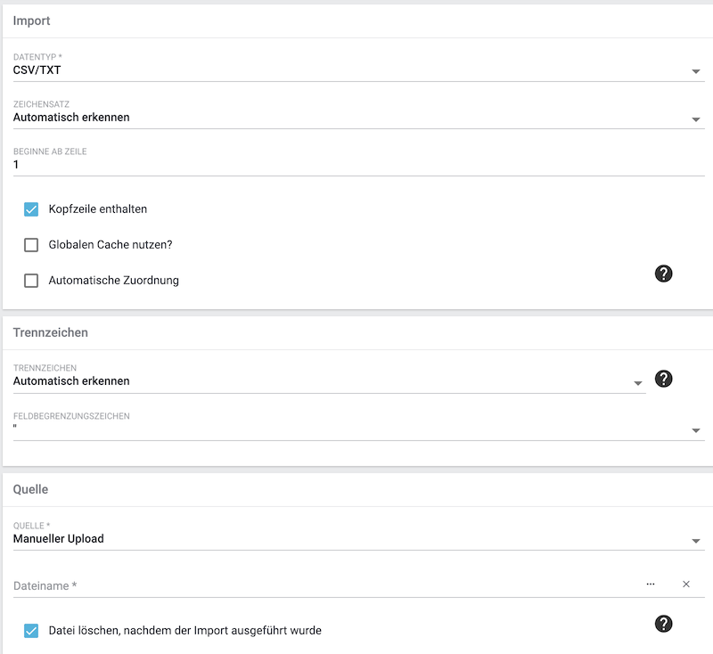Click help icon beside Automatische Zuordnung
The height and width of the screenshot is (654, 713).
point(663,274)
